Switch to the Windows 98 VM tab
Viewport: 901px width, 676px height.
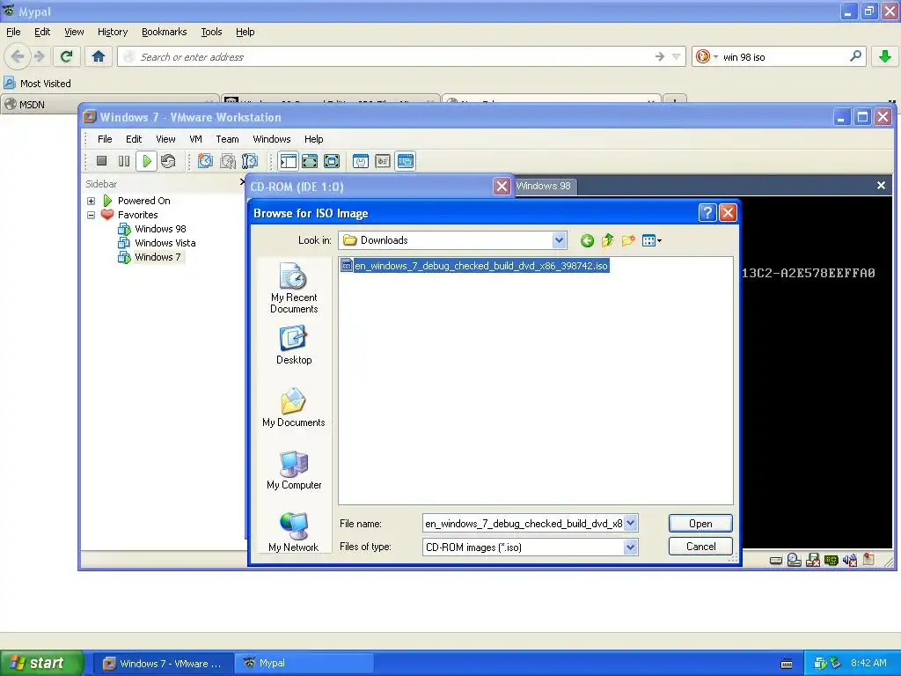click(x=544, y=186)
